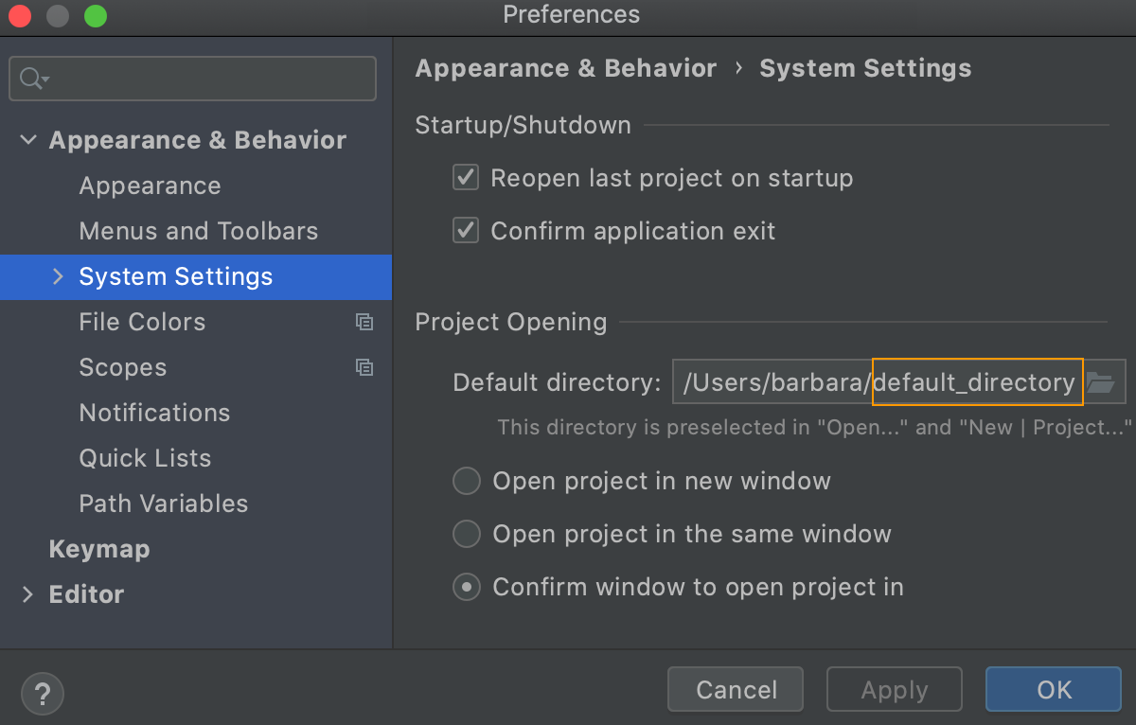
Task: Click the shared-settings icon next to File Colors
Action: (x=364, y=322)
